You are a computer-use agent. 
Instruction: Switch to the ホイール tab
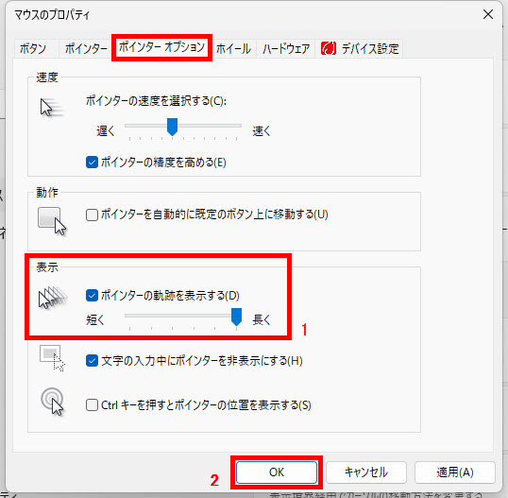[x=233, y=48]
